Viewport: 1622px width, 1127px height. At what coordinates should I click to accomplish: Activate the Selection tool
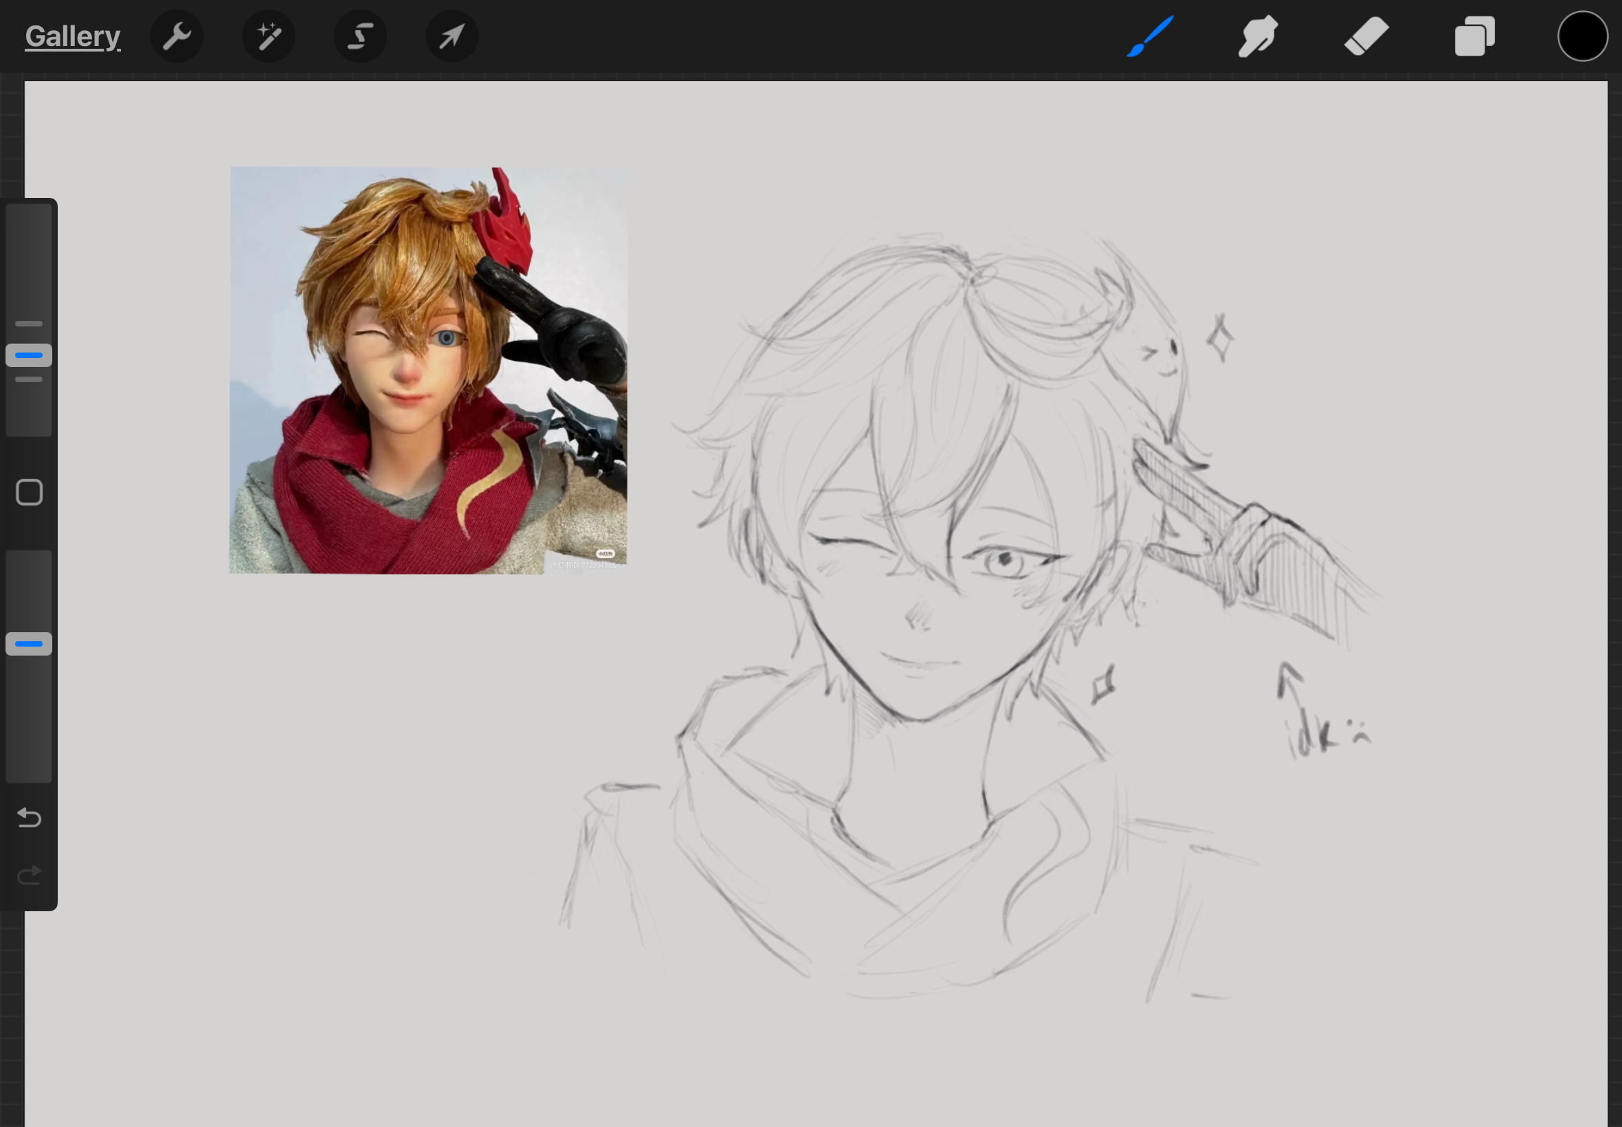(360, 35)
